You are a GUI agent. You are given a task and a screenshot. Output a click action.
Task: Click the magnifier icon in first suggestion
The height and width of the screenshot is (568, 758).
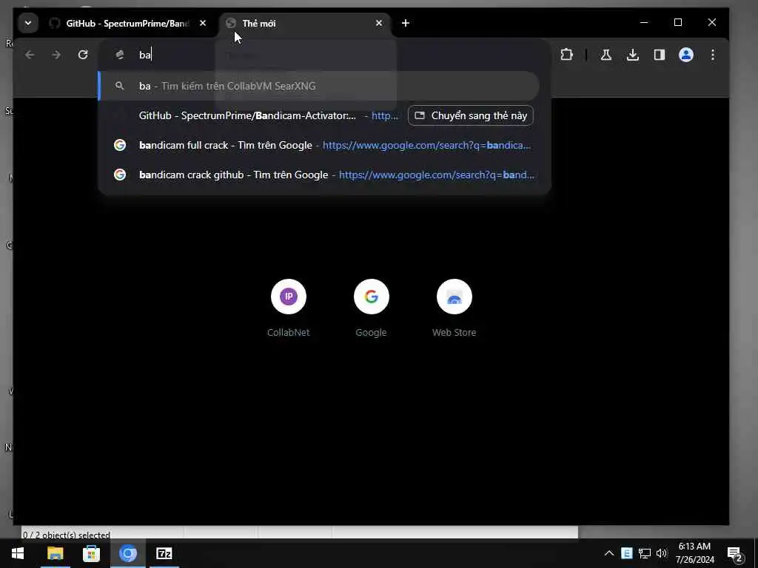coord(119,86)
